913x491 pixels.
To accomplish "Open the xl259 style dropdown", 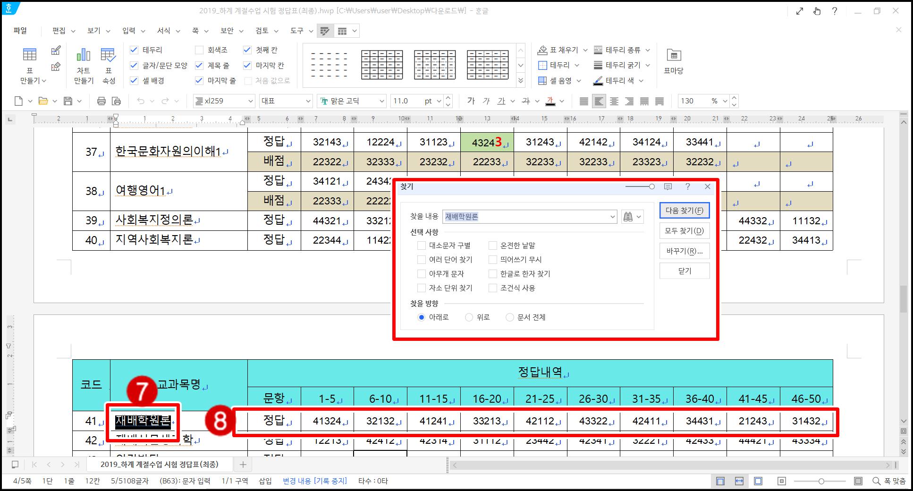I will point(251,101).
